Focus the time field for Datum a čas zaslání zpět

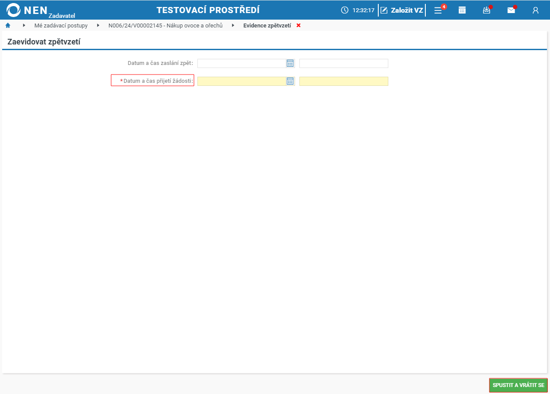(x=344, y=64)
